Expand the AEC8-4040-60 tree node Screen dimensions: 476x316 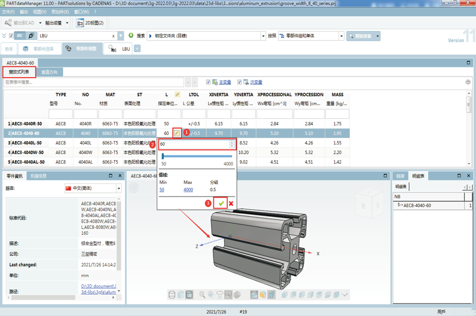pos(400,205)
